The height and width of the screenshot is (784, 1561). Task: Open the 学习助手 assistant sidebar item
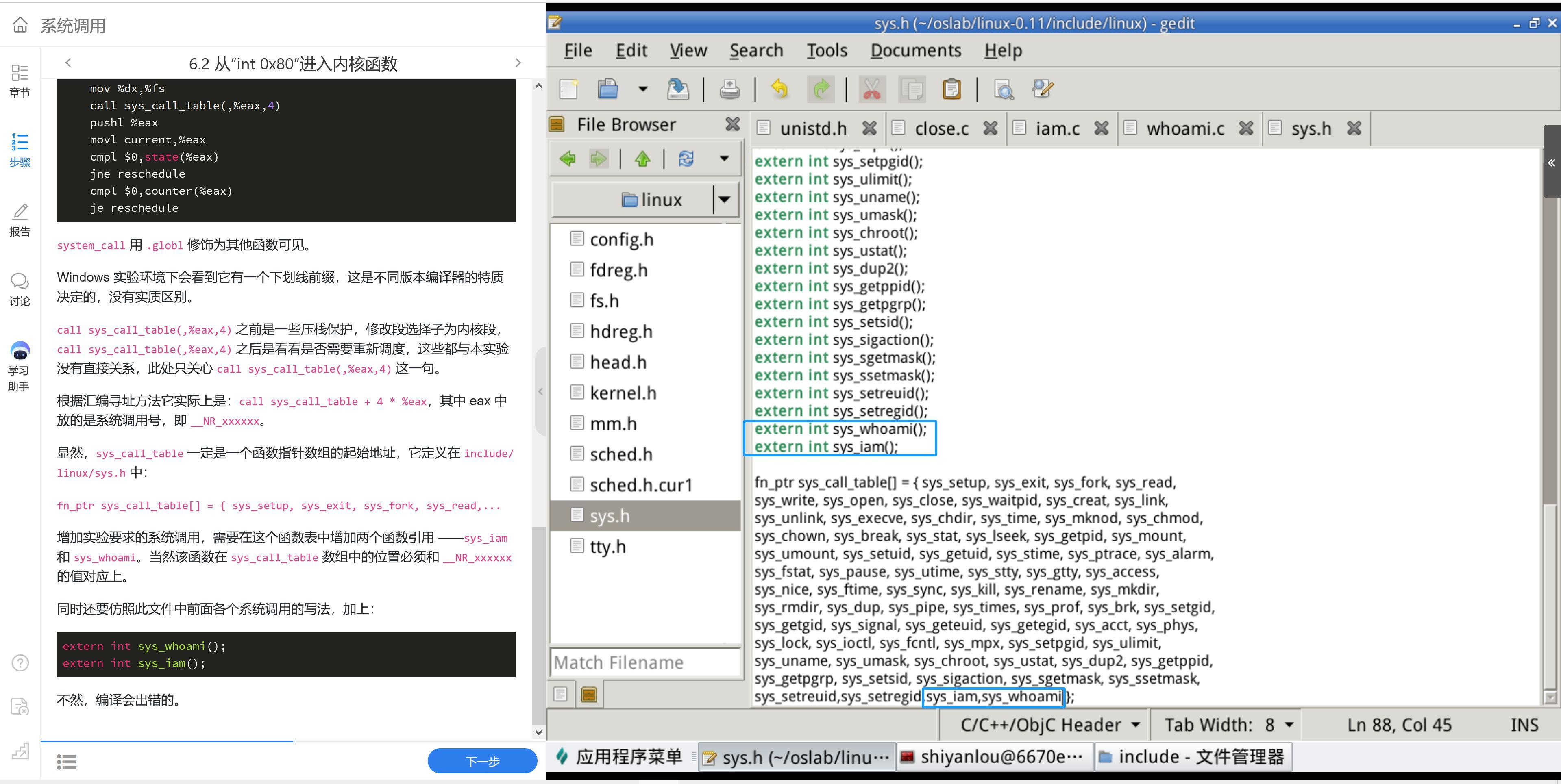[20, 367]
